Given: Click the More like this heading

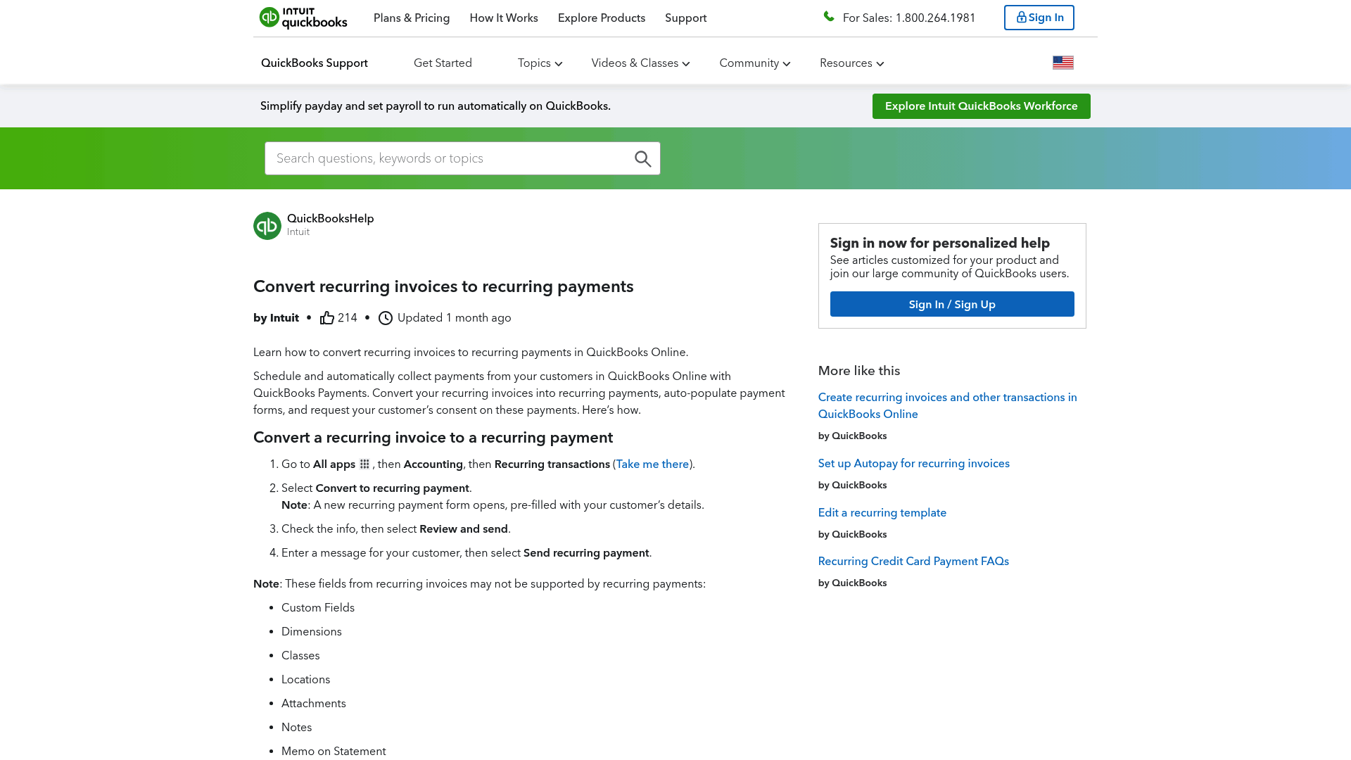Looking at the screenshot, I should tap(858, 371).
